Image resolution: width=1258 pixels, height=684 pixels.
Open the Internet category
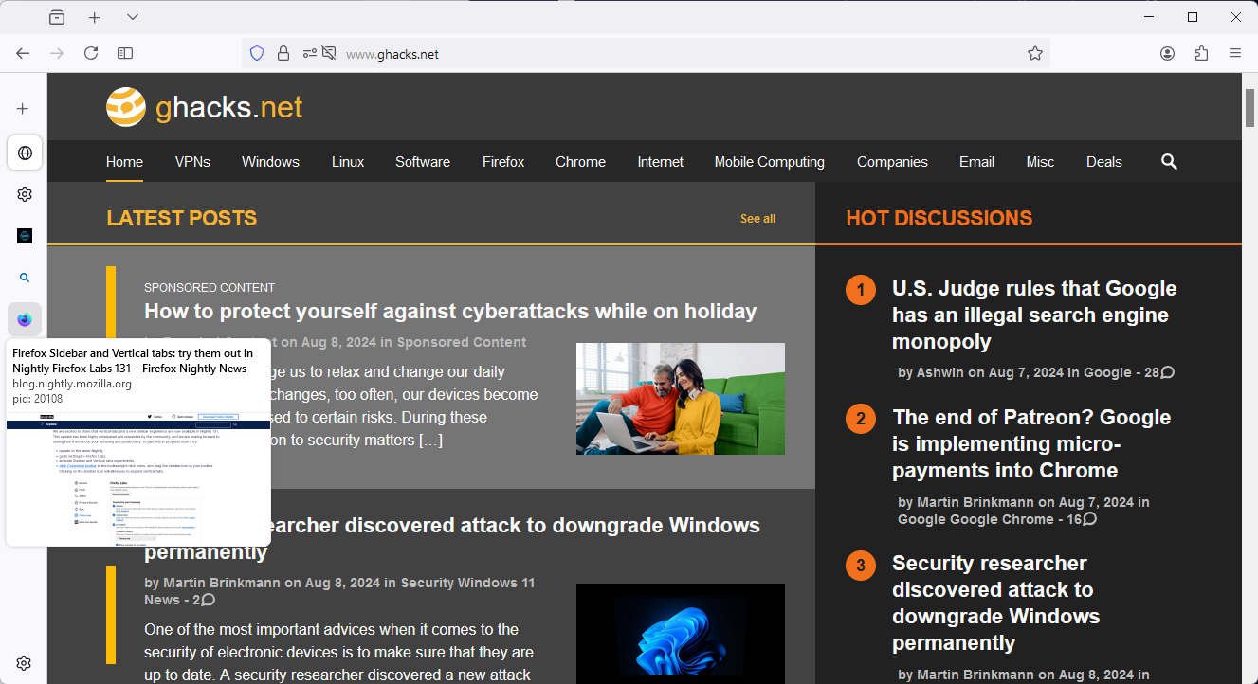pyautogui.click(x=661, y=162)
